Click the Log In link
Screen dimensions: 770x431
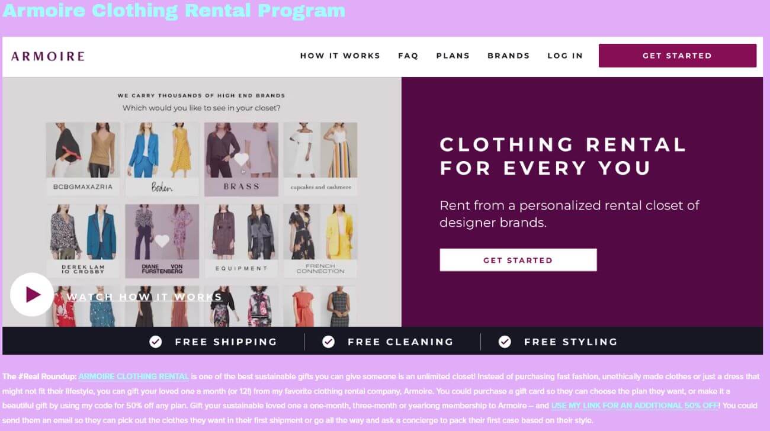point(565,56)
